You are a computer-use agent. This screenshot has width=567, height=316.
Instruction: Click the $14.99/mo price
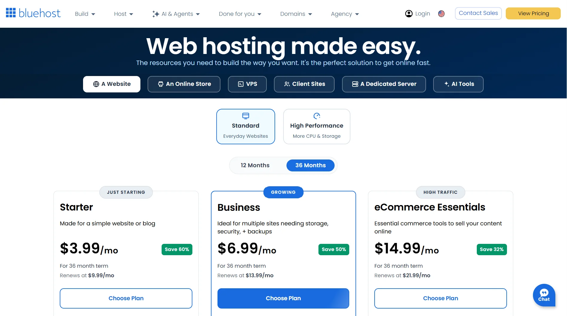pos(407,249)
